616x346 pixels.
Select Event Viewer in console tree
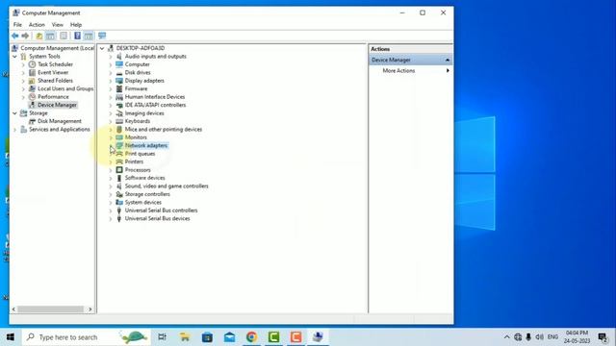click(x=53, y=73)
